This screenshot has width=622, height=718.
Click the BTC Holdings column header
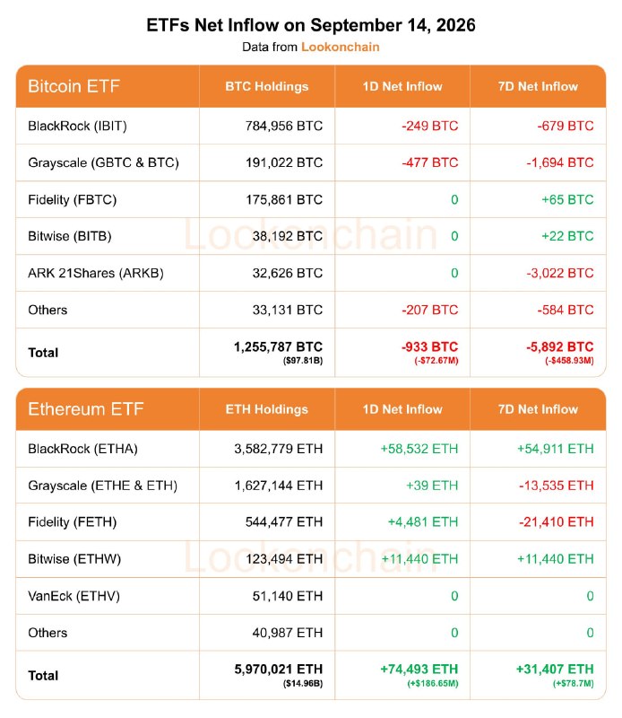(x=267, y=86)
